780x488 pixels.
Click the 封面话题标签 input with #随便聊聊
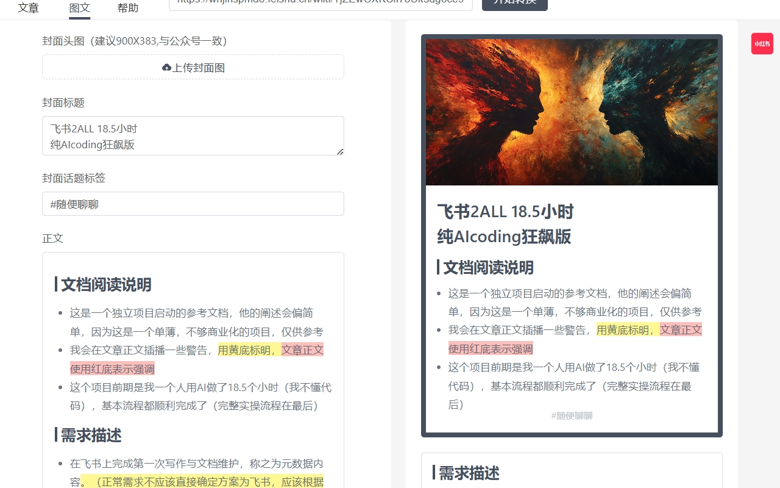[193, 204]
